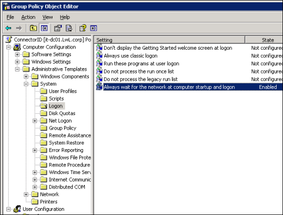Screen dimensions: 283x215
Task: Select the Remote Assistance tree item
Action: click(70, 135)
